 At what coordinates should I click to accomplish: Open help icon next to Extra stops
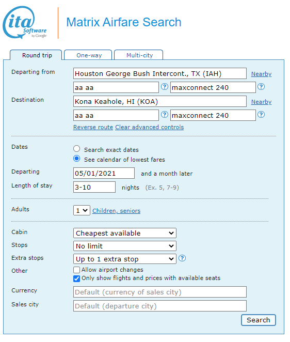click(x=182, y=258)
